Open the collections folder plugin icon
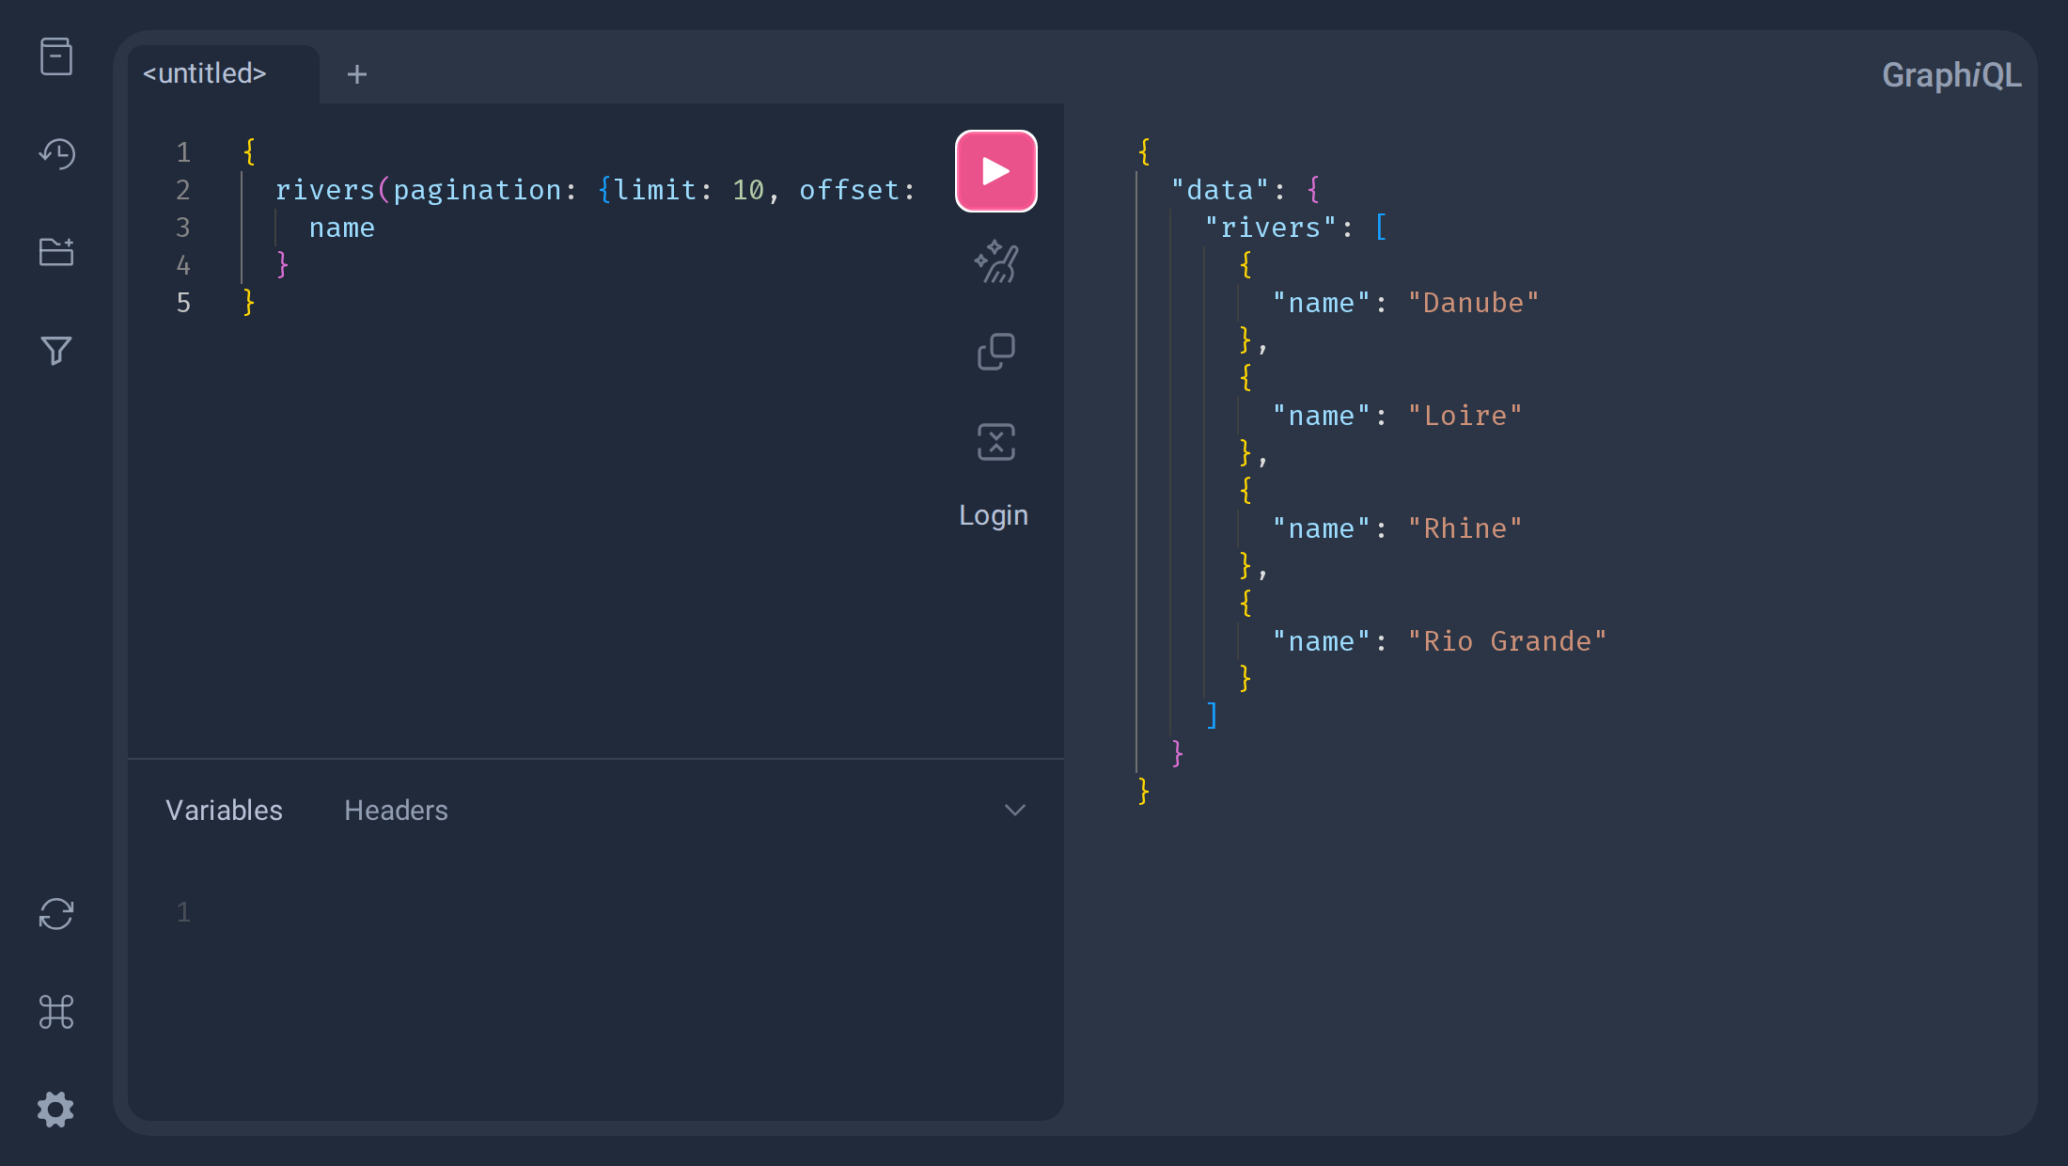Image resolution: width=2068 pixels, height=1166 pixels. pyautogui.click(x=56, y=252)
